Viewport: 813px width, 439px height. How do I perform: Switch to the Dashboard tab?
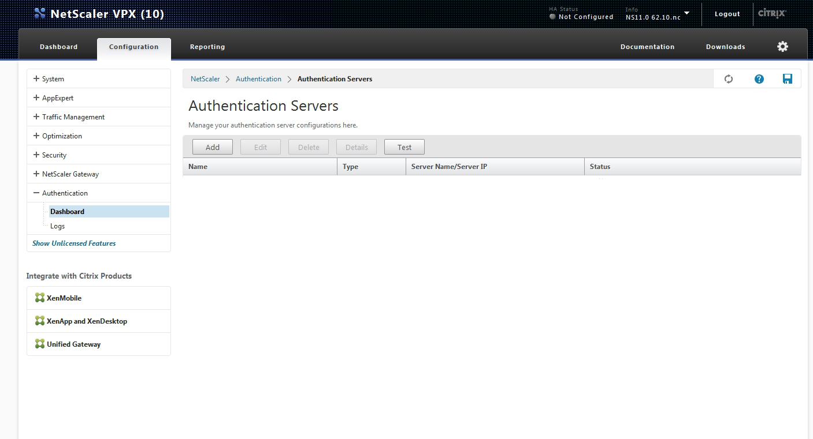pos(58,46)
